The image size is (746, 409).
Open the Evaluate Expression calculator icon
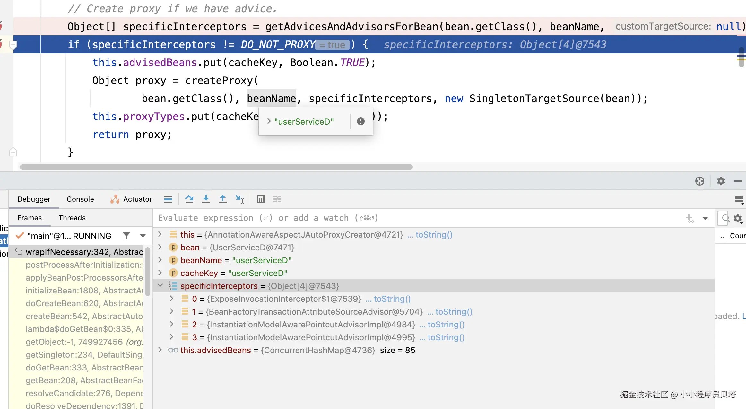coord(260,199)
